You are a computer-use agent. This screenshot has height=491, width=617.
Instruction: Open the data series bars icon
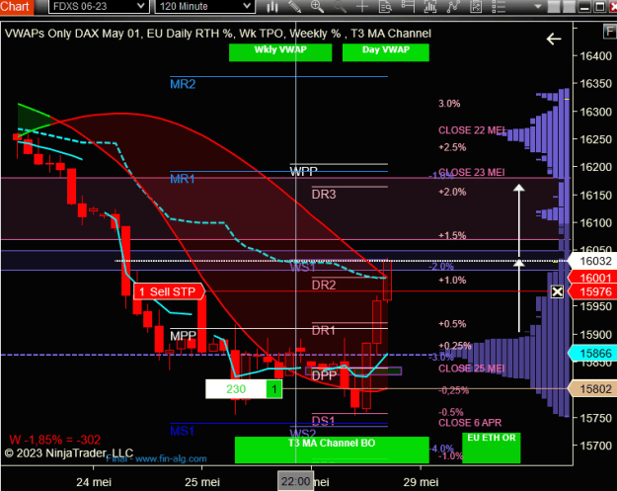[430, 6]
